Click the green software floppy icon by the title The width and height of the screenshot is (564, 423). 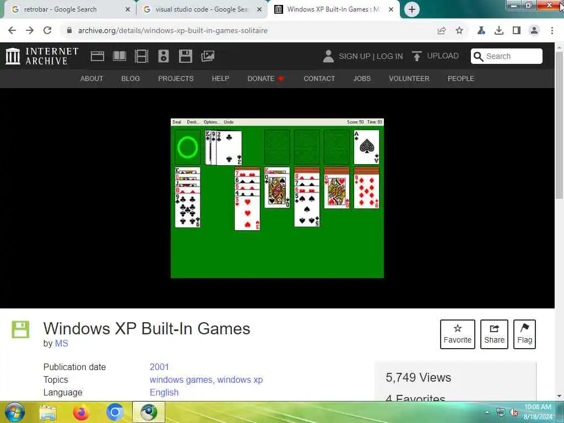point(20,329)
